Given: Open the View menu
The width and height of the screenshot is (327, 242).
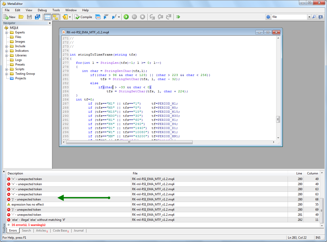Looking at the screenshot, I should pos(29,10).
